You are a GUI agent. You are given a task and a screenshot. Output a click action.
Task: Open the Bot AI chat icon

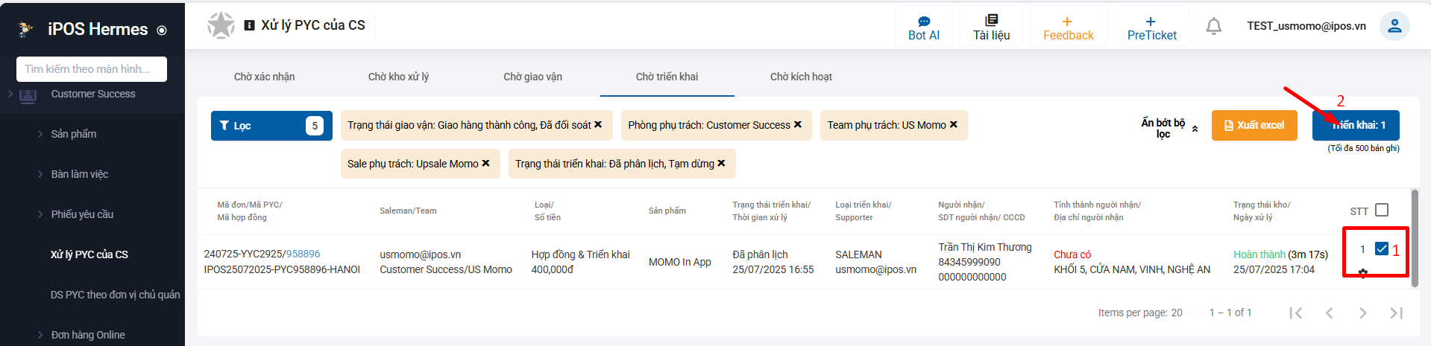(x=923, y=21)
